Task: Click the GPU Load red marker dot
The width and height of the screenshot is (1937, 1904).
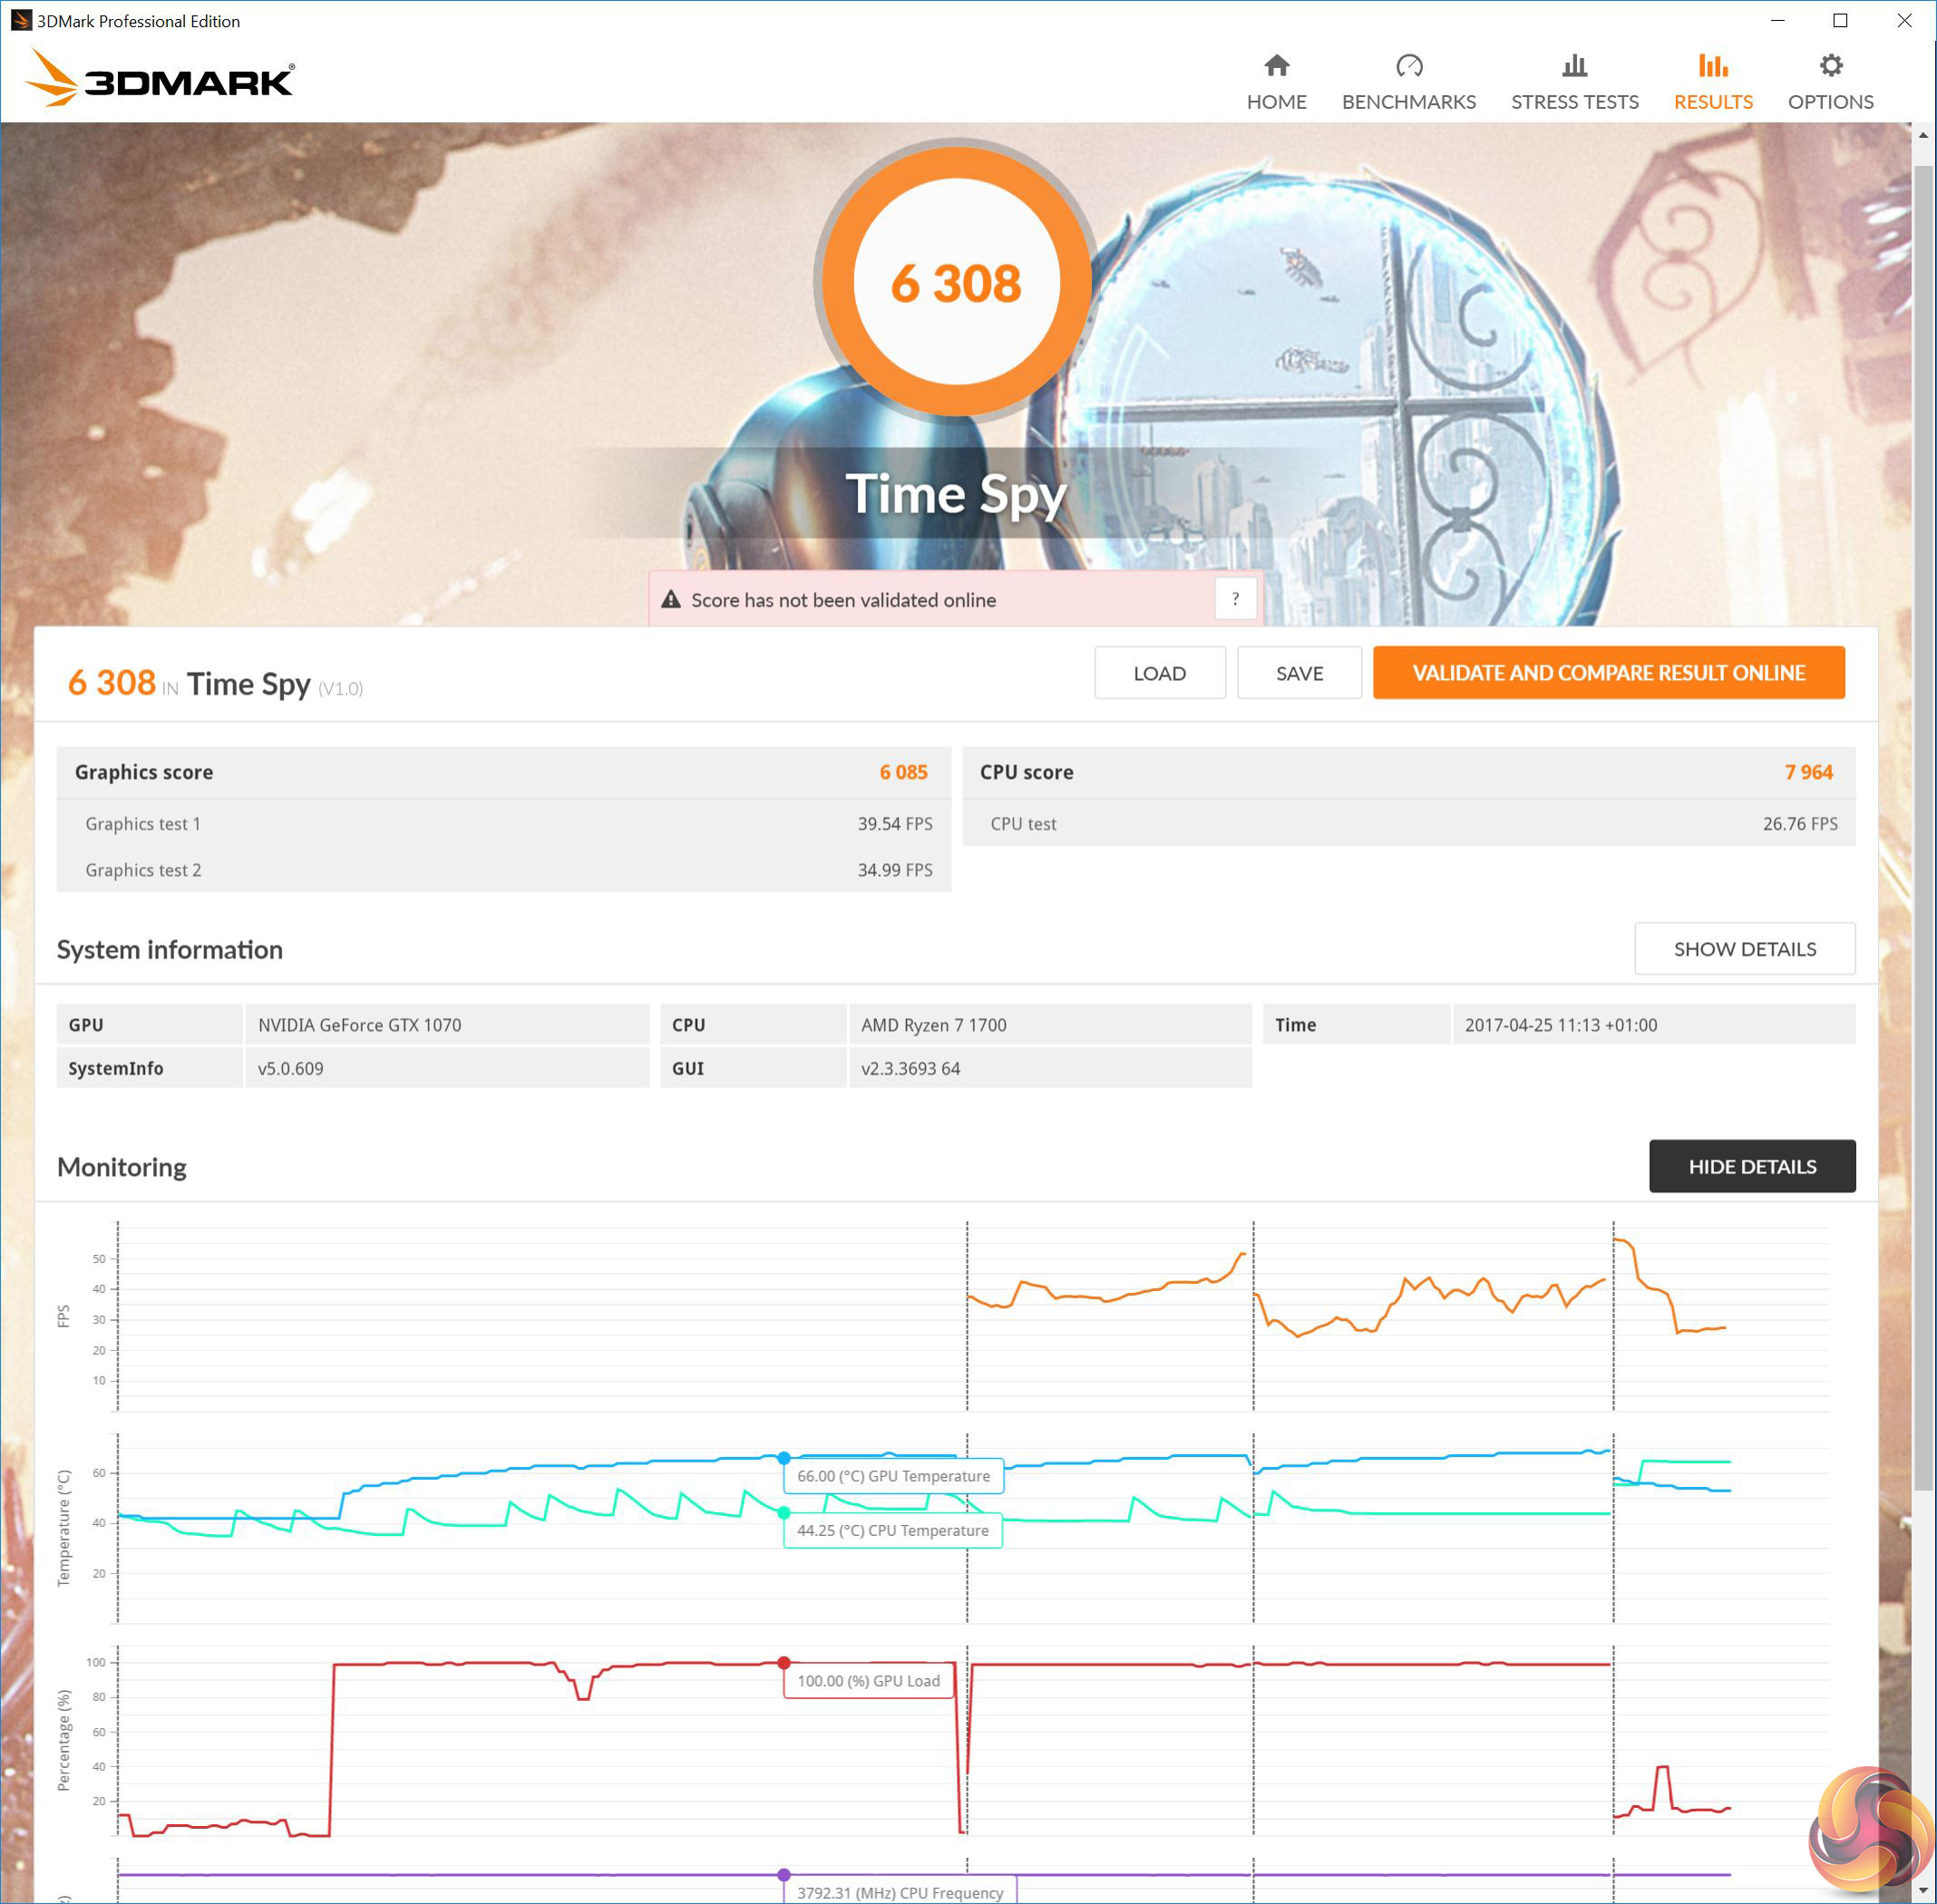Action: click(784, 1663)
